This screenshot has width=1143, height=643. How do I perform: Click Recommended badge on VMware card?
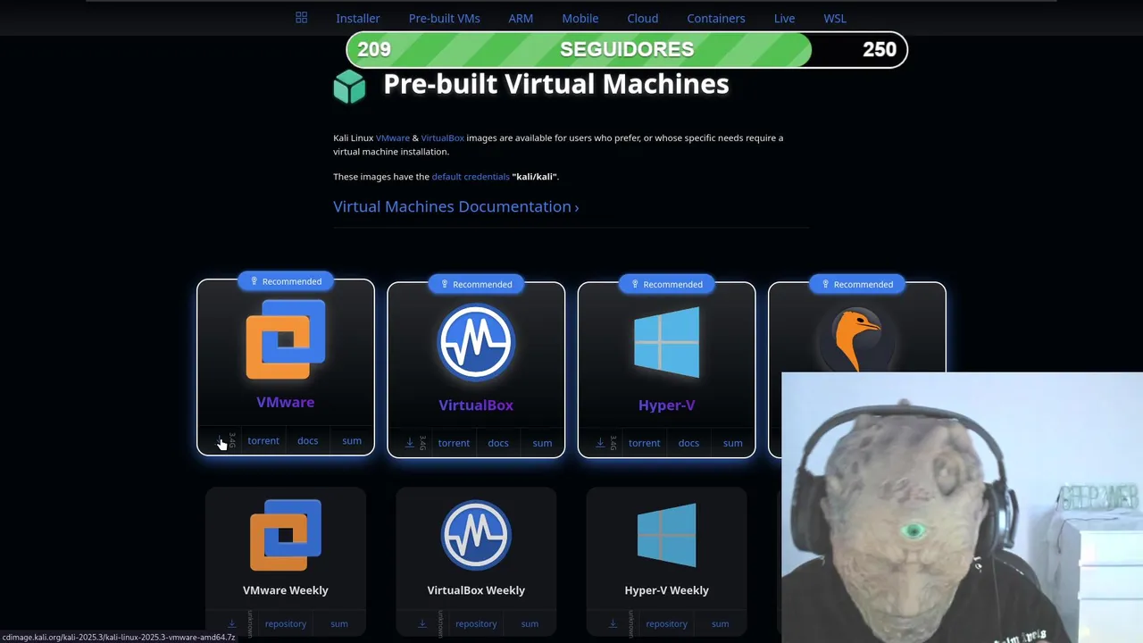point(286,281)
